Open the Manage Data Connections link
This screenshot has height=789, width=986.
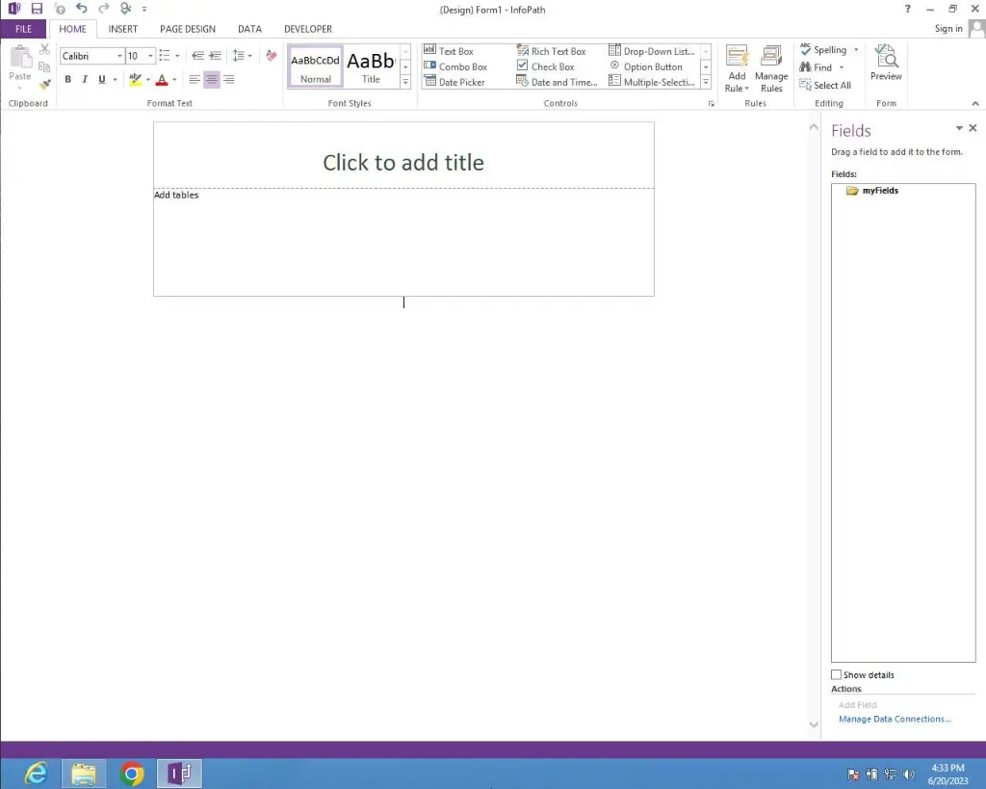pos(895,720)
